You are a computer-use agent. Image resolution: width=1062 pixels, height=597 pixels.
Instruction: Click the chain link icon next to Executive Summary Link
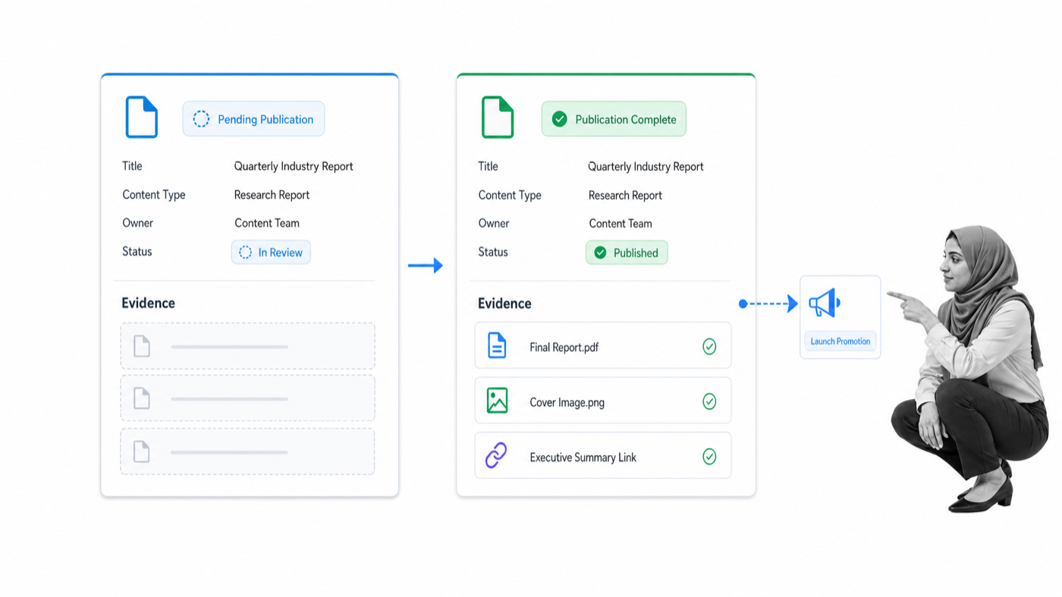(x=496, y=456)
